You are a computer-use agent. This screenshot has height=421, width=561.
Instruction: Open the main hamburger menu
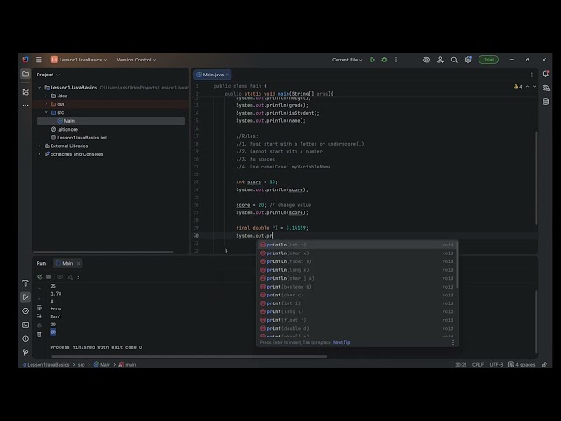39,60
